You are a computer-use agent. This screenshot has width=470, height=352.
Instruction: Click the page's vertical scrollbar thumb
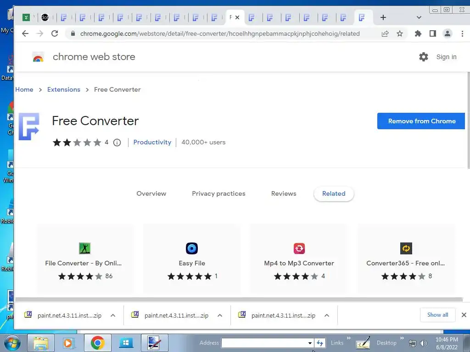469,121
